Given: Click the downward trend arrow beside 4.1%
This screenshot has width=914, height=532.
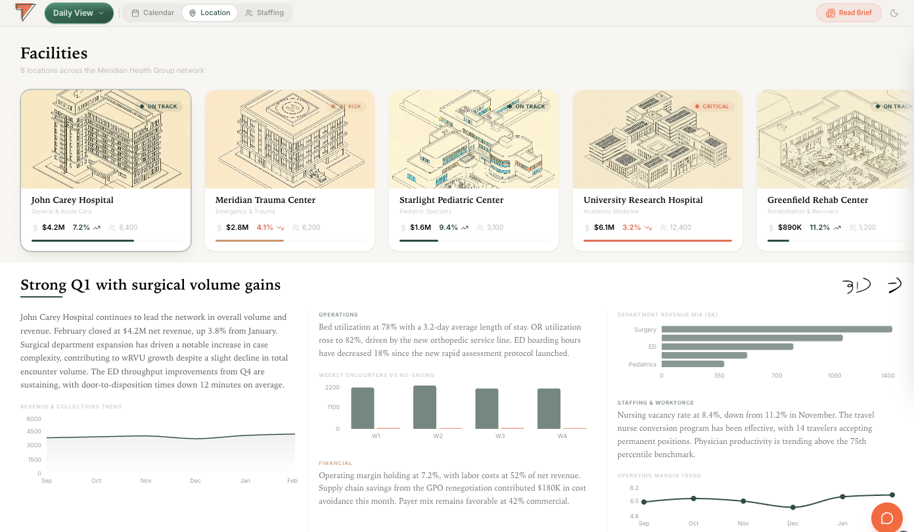Looking at the screenshot, I should pos(280,228).
